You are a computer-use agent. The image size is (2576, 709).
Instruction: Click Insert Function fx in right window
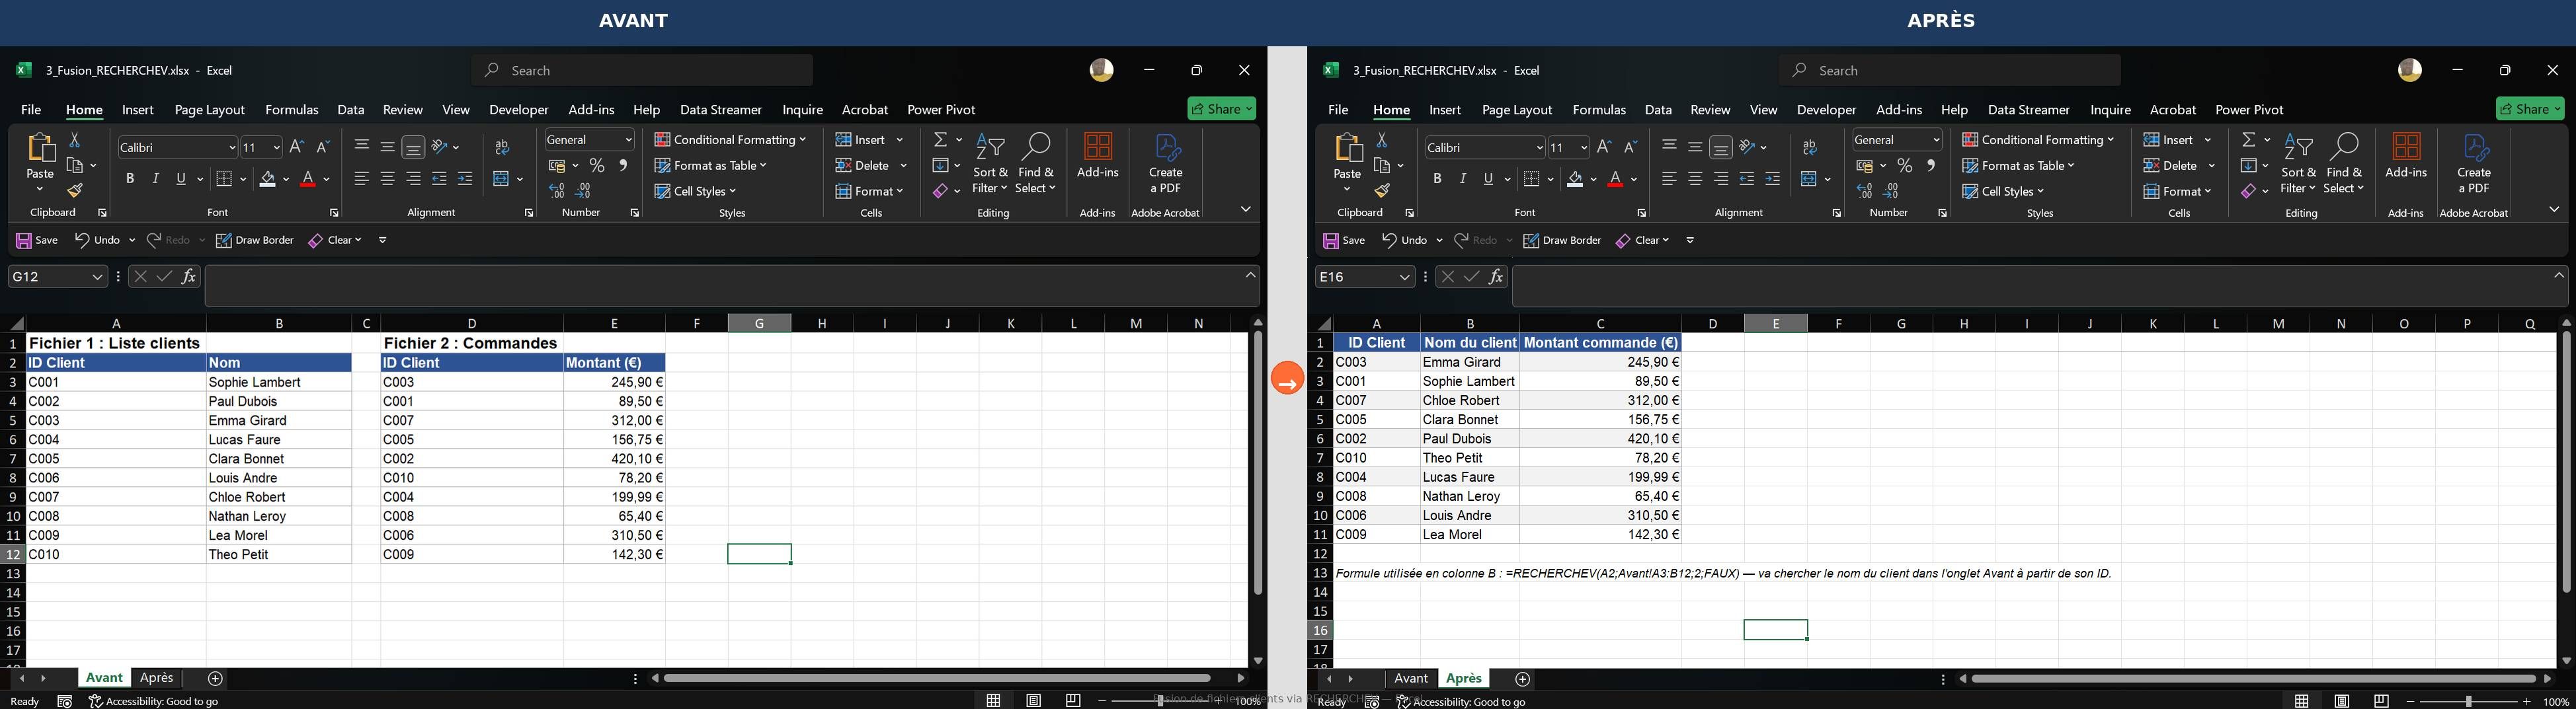(1496, 277)
